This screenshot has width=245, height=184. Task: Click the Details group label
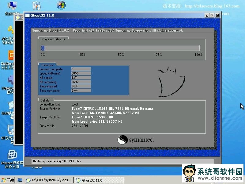(x=45, y=101)
